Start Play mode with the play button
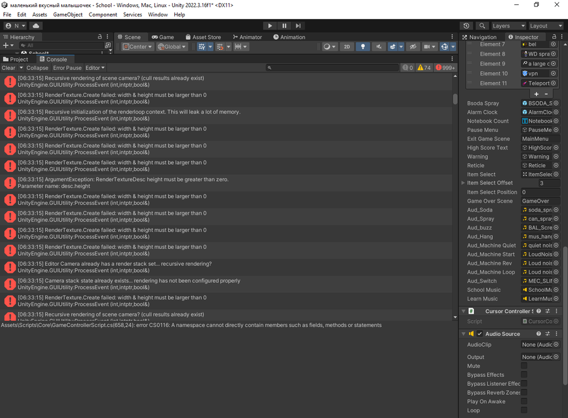The image size is (568, 418). coord(270,26)
